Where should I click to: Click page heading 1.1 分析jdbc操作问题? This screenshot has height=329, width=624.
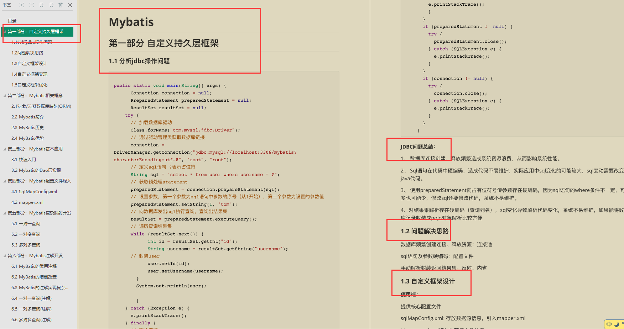[x=139, y=61]
